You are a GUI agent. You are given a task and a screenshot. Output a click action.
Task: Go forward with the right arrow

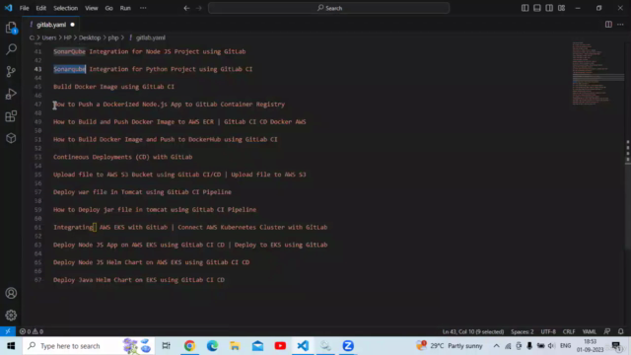(x=199, y=8)
